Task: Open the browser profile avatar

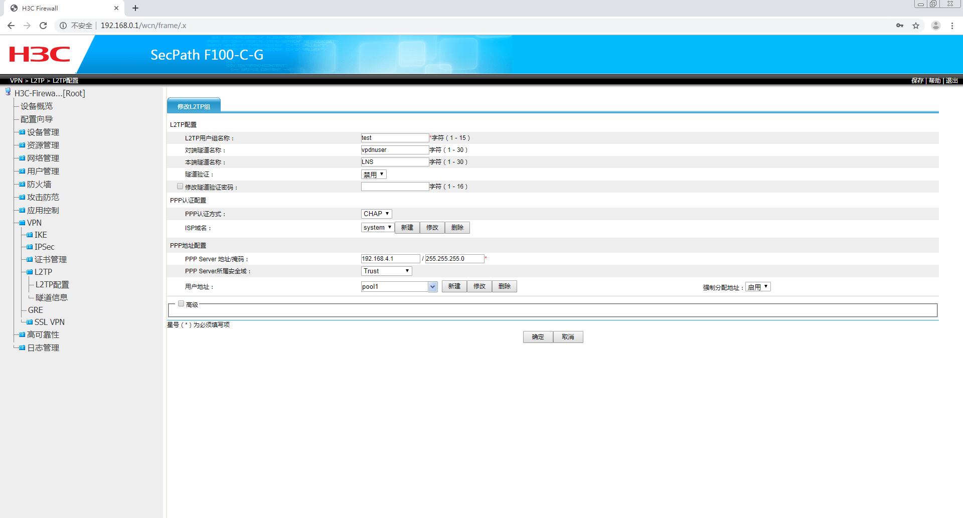Action: pyautogui.click(x=935, y=26)
